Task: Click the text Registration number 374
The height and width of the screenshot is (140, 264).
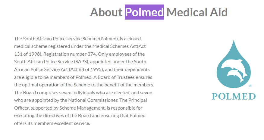Action: click(70, 54)
